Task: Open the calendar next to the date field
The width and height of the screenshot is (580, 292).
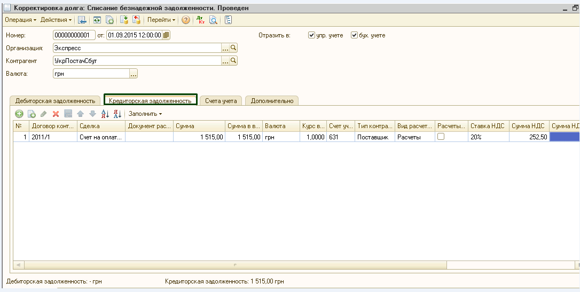Action: coord(166,35)
